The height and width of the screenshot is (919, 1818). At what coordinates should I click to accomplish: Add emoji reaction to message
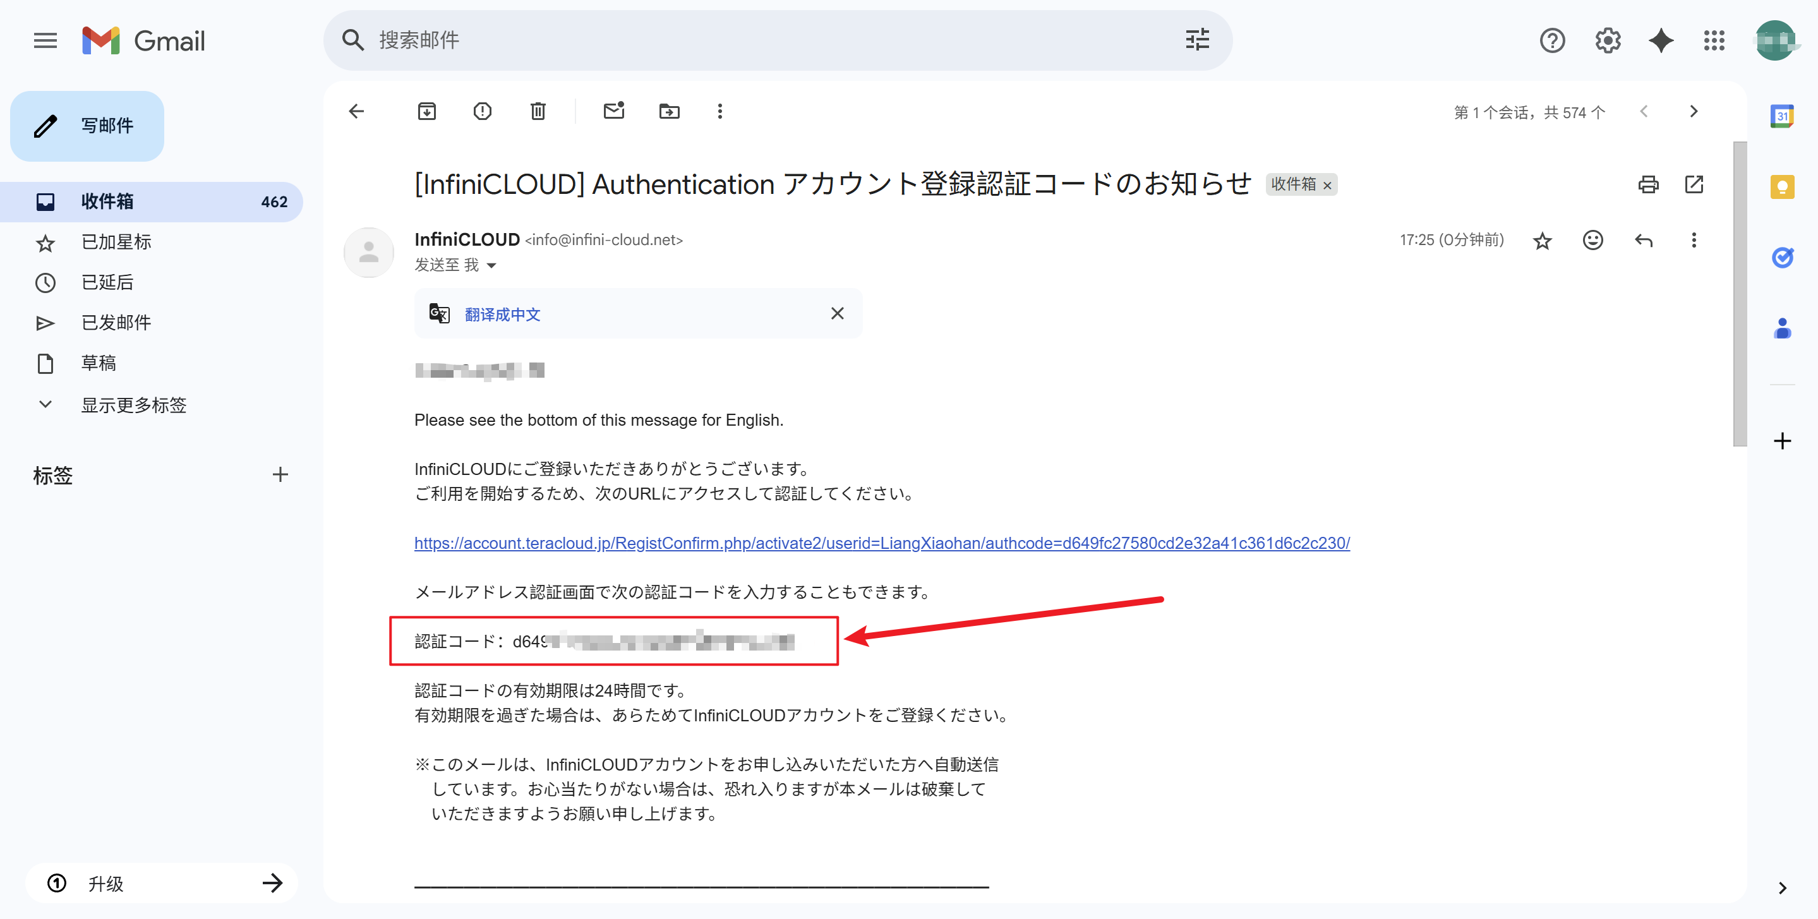(1593, 240)
